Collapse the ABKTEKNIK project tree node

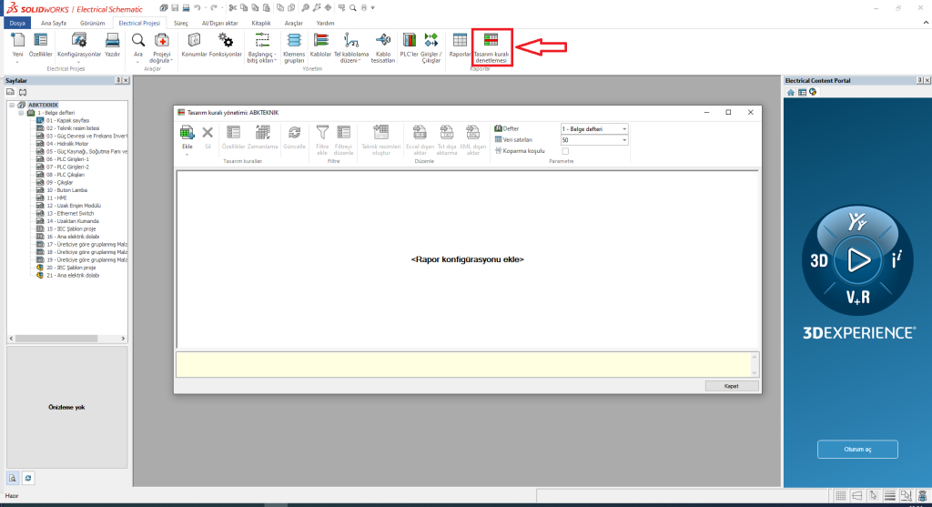(11, 105)
